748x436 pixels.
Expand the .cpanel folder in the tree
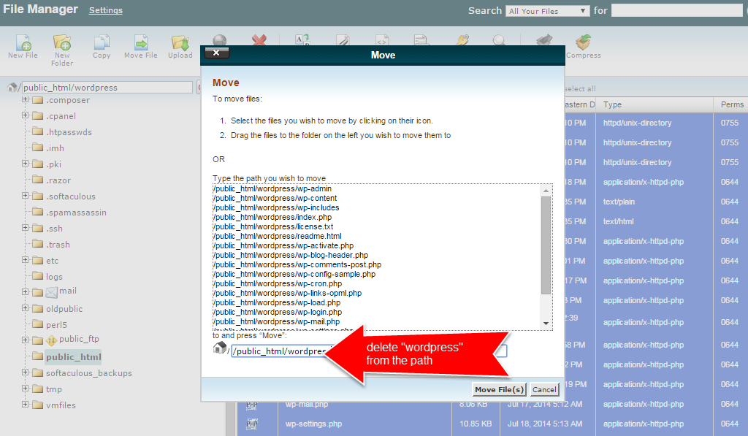pyautogui.click(x=26, y=115)
